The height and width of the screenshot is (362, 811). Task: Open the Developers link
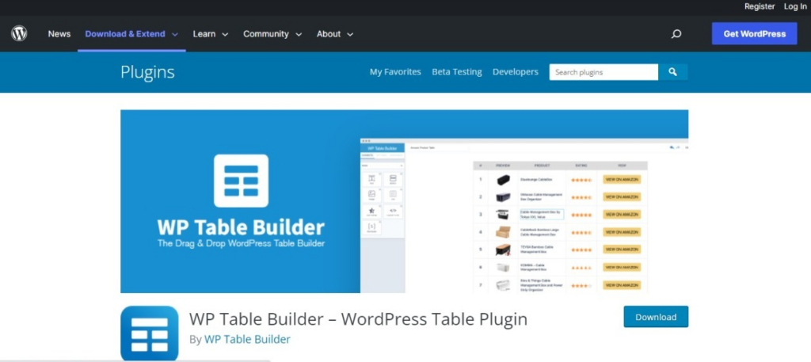(515, 72)
